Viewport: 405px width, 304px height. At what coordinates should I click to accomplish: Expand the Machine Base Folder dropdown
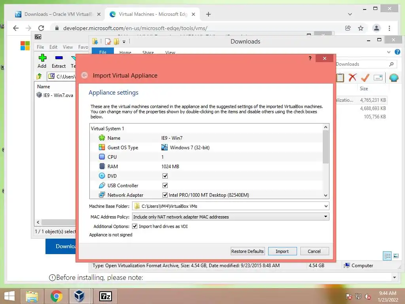point(326,206)
